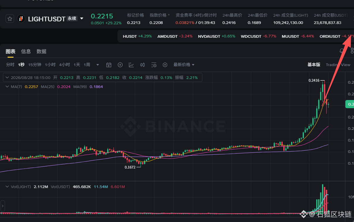Select the 基本版 basic chart version

314,65
